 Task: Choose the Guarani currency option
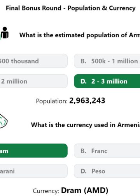pyautogui.click(x=34, y=171)
